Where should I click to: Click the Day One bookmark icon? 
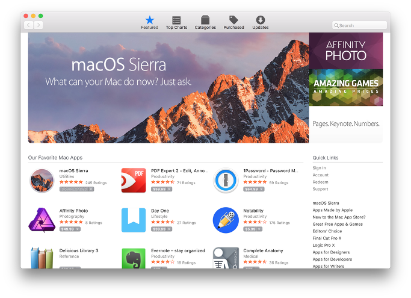(x=134, y=220)
